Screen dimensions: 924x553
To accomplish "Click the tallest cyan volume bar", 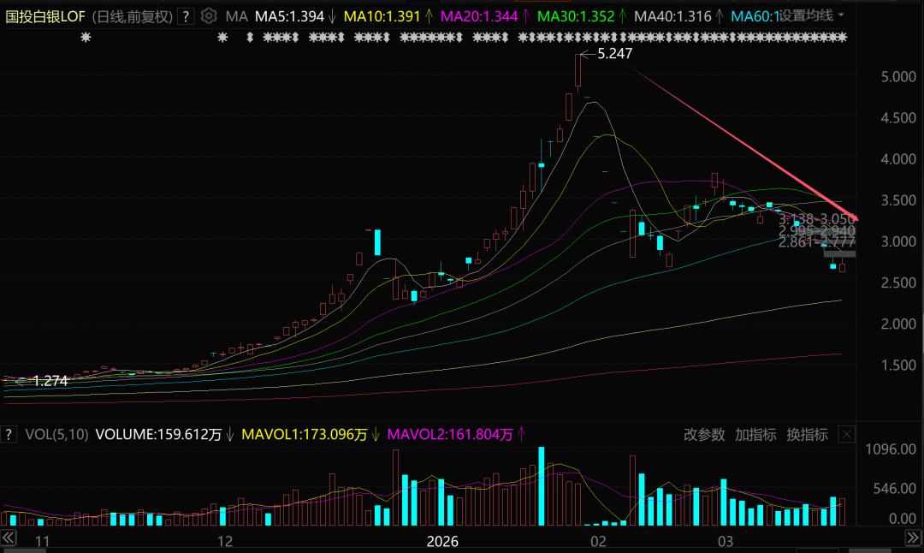I will [x=541, y=485].
